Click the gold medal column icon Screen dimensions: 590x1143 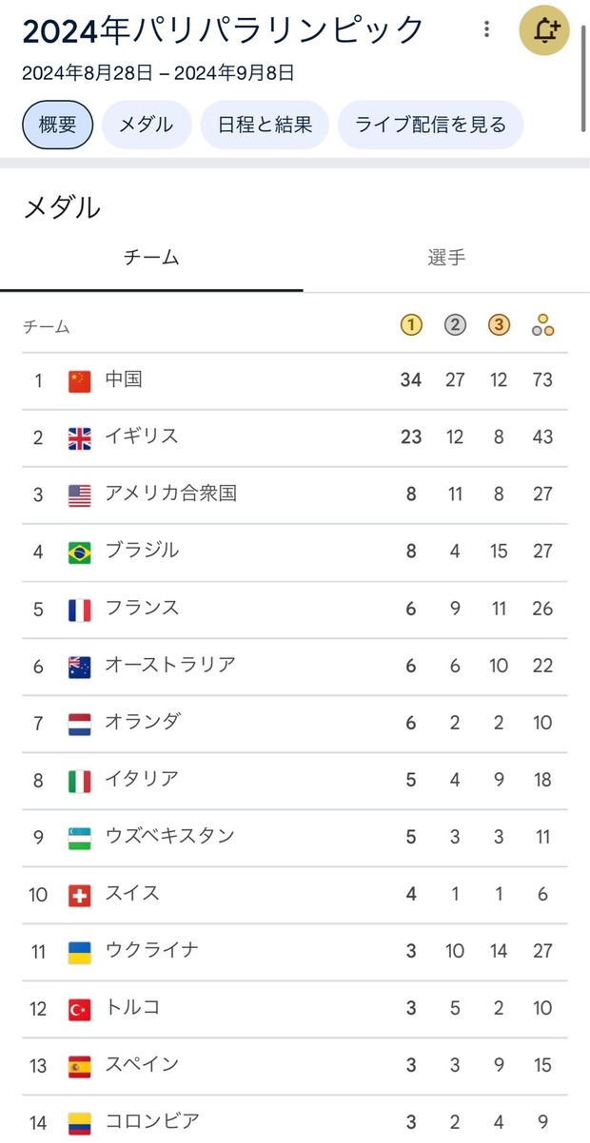tap(410, 326)
